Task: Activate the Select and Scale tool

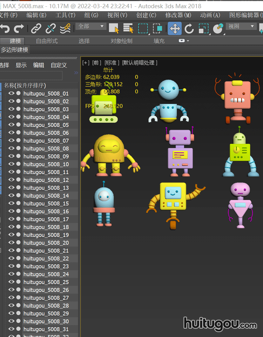Action: coord(203,28)
